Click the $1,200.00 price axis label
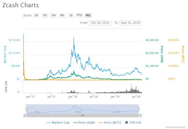Viewport: 188px width, 129px height. tap(152, 66)
